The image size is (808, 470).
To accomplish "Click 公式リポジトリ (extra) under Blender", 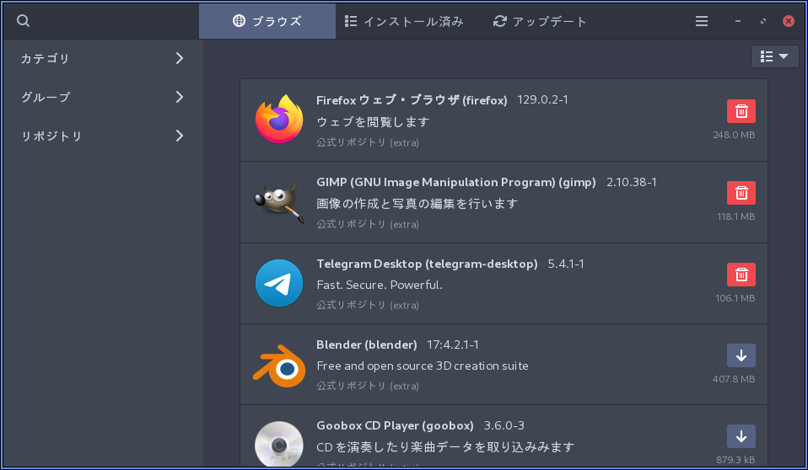I will 368,386.
